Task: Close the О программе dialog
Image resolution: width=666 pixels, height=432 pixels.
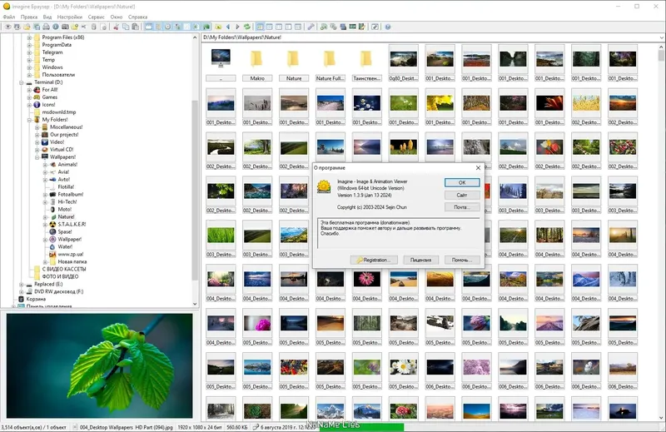Action: (x=478, y=168)
